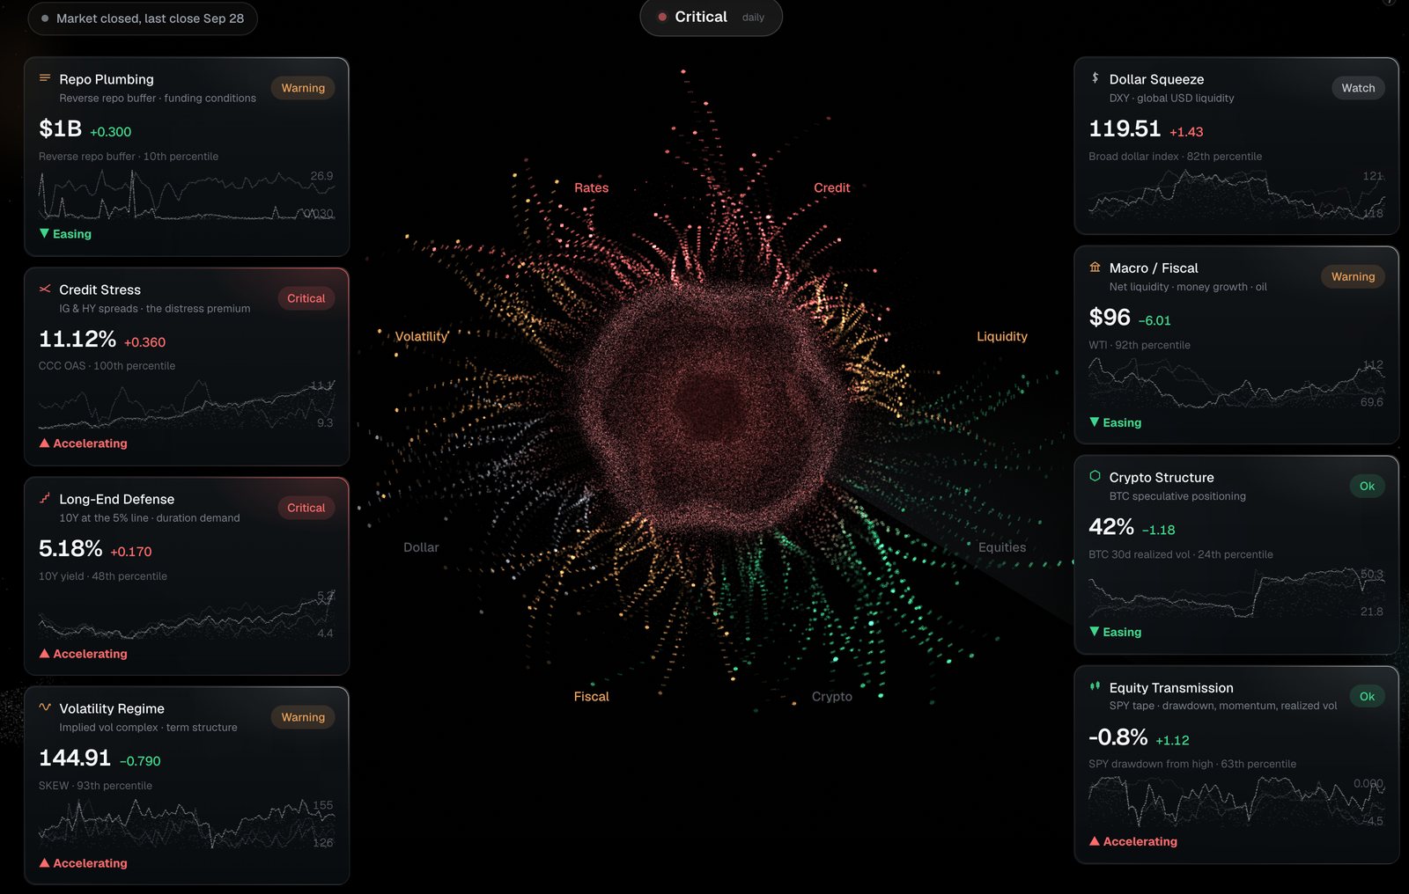Click 'CCC OAS · 100th percentile' text
This screenshot has height=894, width=1409.
coord(107,366)
